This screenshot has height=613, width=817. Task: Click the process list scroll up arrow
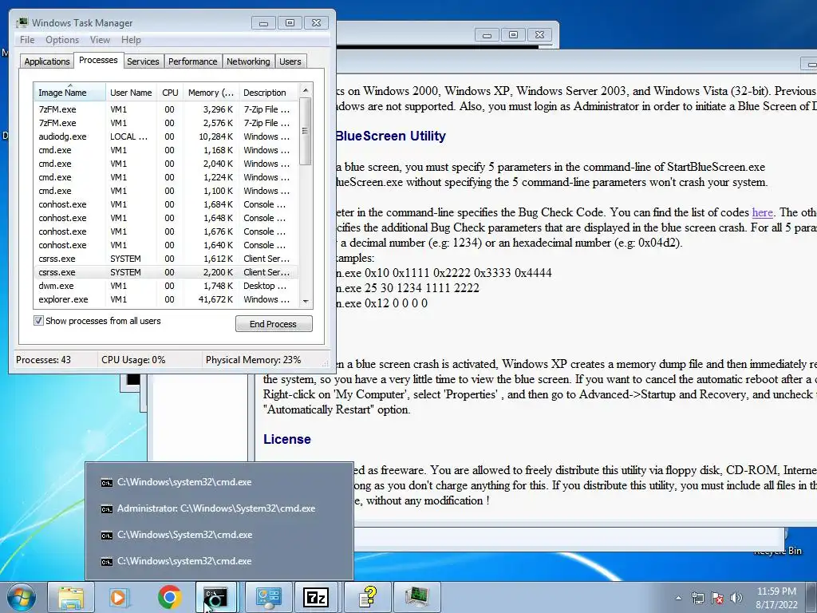tap(306, 90)
